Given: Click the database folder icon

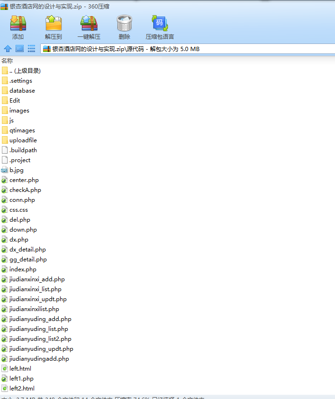Looking at the screenshot, I should point(5,91).
